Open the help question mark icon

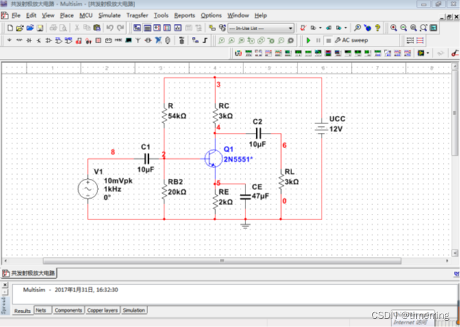378,28
